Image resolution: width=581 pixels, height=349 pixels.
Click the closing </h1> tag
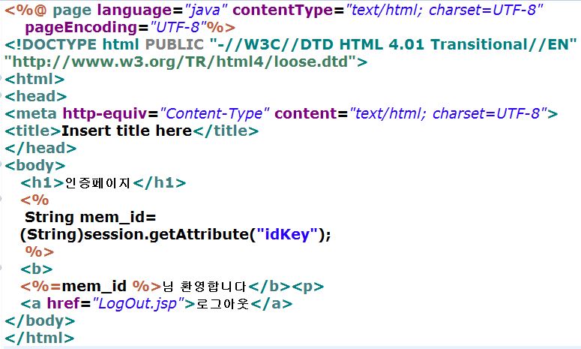click(x=160, y=183)
